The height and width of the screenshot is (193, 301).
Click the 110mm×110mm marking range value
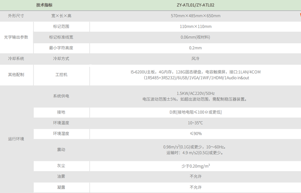coord(195,27)
